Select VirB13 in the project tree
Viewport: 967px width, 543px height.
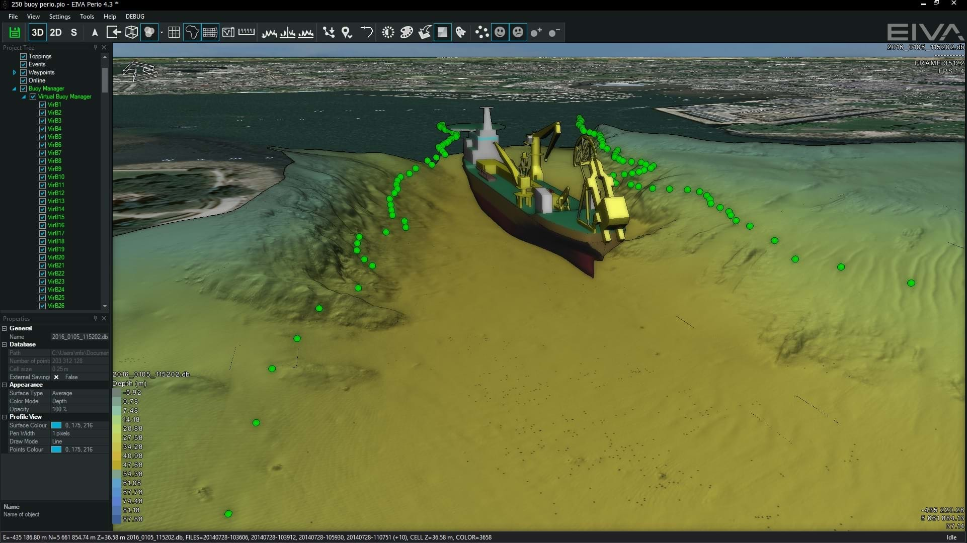tap(56, 201)
